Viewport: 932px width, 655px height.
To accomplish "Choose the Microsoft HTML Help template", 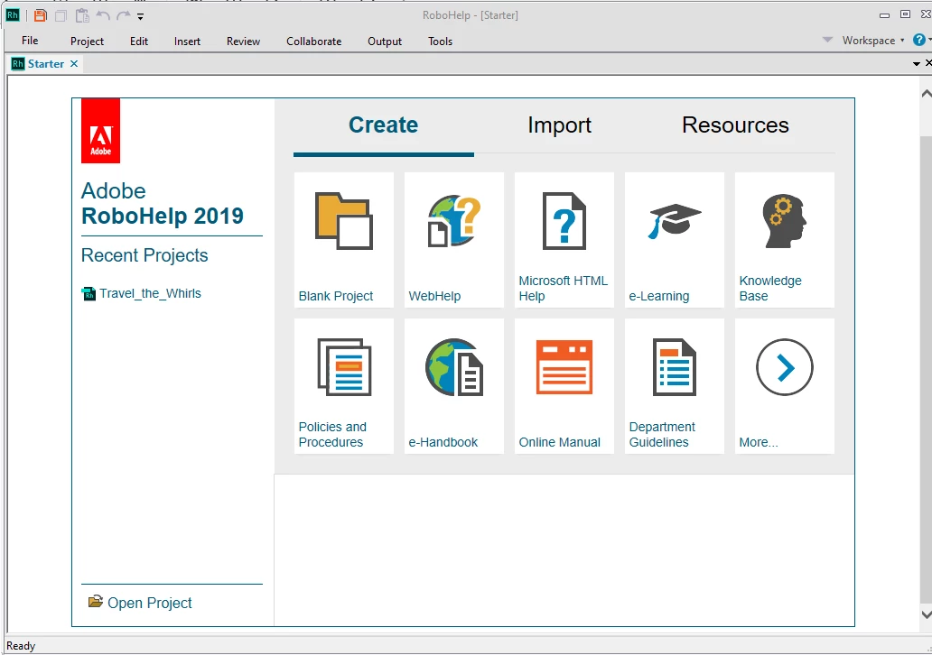I will (564, 240).
